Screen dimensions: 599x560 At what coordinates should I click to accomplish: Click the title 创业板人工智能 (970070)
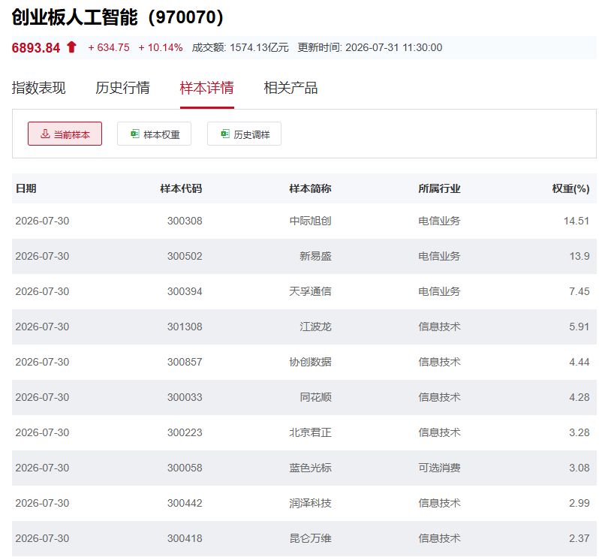click(118, 17)
